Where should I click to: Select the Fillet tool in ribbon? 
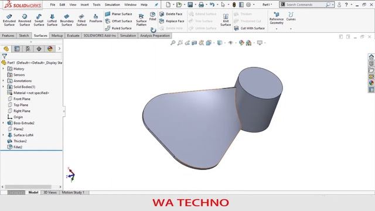pos(152,16)
